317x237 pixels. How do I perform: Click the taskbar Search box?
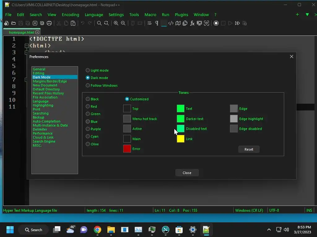[x=33, y=230]
